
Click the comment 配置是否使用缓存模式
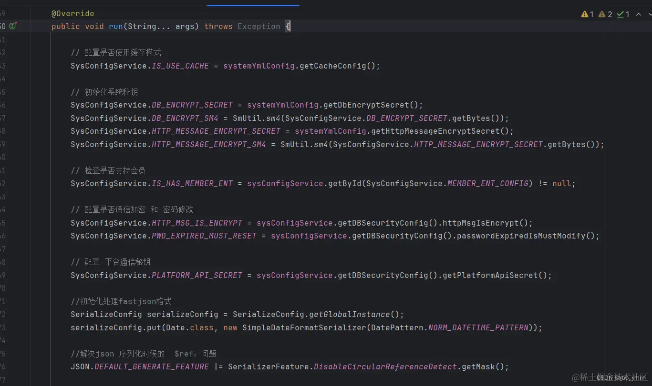[117, 52]
